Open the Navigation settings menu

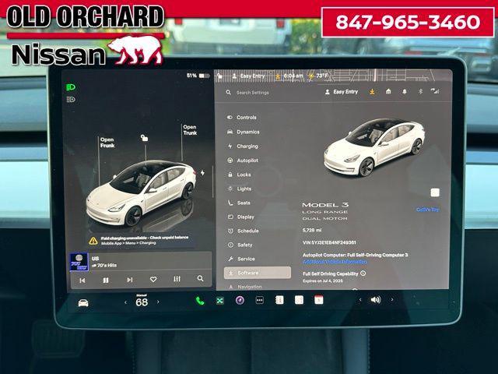(244, 287)
